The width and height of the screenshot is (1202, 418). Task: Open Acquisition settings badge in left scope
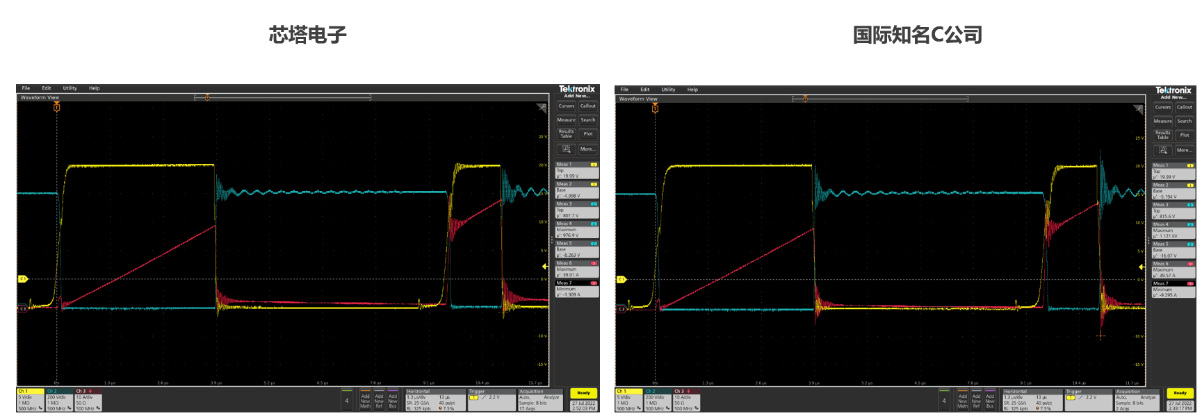[540, 401]
